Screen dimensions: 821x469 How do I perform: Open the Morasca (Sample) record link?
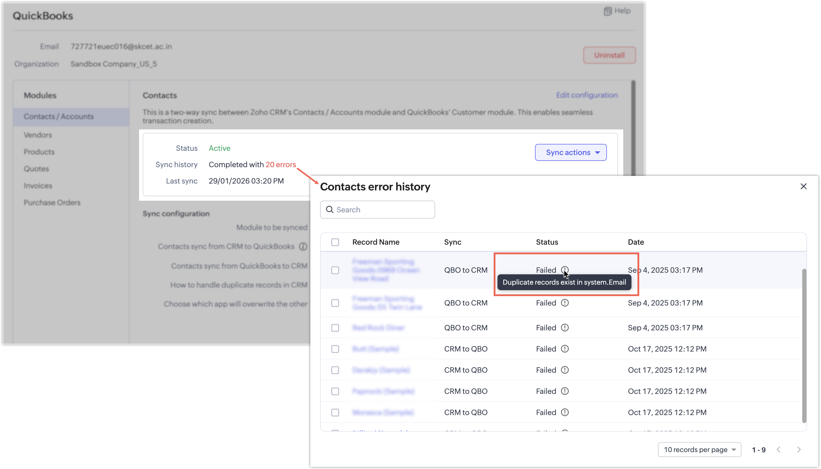coord(383,413)
